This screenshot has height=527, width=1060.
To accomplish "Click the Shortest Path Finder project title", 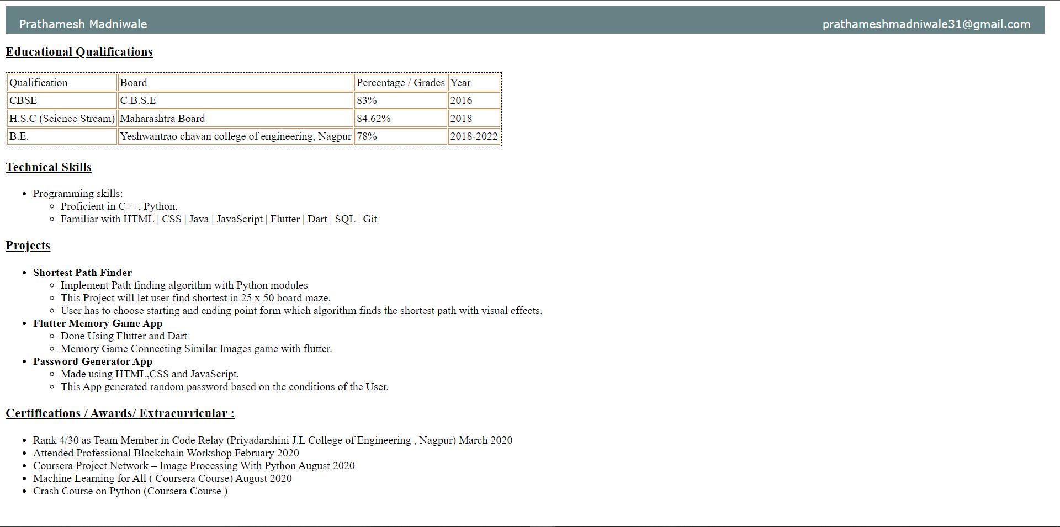I will [x=83, y=272].
